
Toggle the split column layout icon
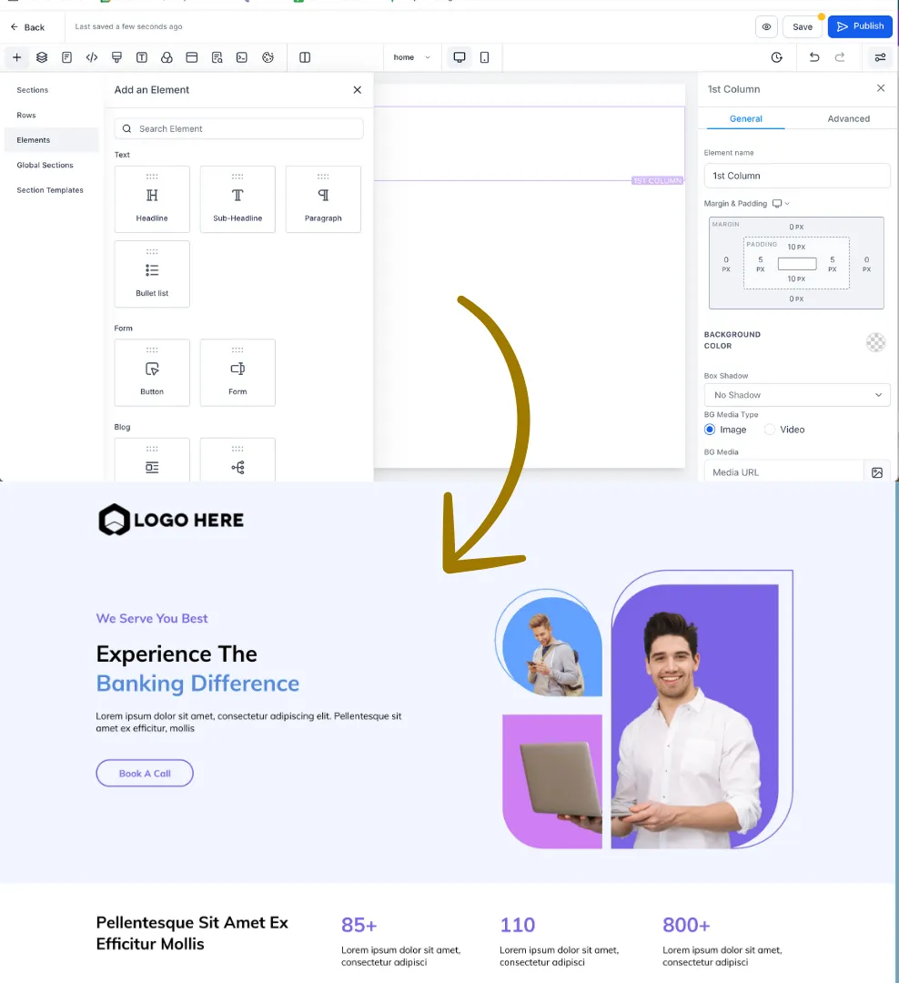pyautogui.click(x=305, y=57)
